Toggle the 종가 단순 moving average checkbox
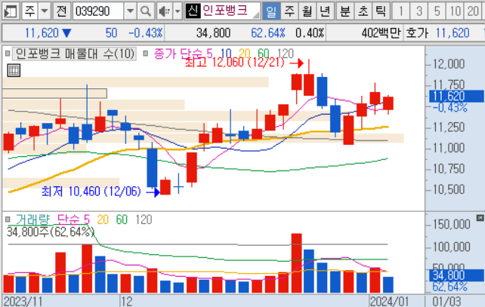Screen dimensions: 485x307 click(x=145, y=54)
